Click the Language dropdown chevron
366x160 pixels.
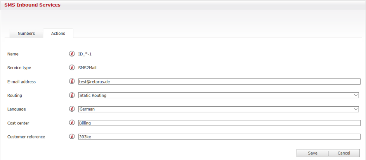click(356, 109)
